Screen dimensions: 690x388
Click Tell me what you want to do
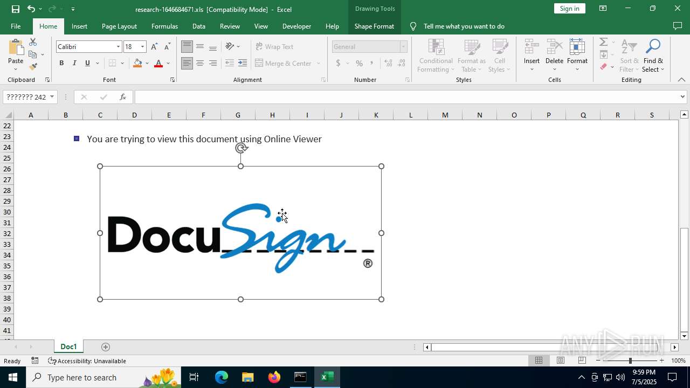pyautogui.click(x=464, y=26)
